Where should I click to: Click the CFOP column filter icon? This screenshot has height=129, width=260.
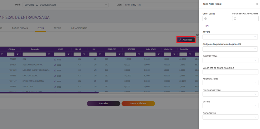pos(69,54)
